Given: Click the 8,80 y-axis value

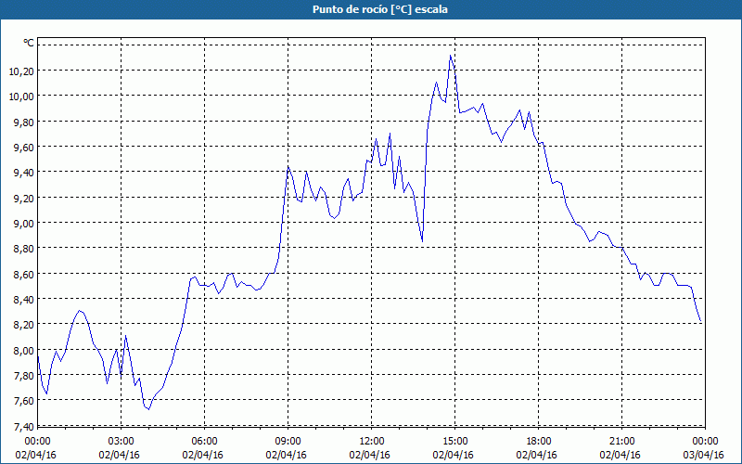Looking at the screenshot, I should pos(24,249).
